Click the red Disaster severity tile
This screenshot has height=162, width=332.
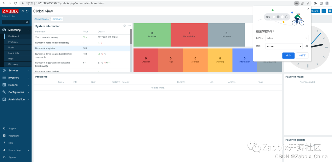[146, 60]
